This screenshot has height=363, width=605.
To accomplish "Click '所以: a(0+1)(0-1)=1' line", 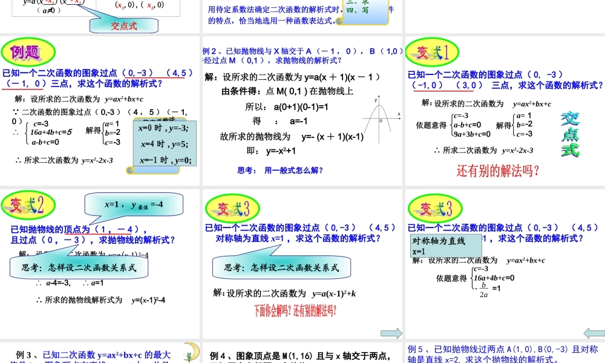I will click(x=287, y=107).
